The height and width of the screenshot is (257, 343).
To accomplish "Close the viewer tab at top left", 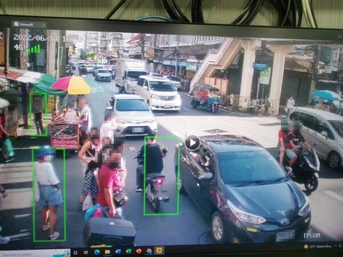I will (43, 25).
